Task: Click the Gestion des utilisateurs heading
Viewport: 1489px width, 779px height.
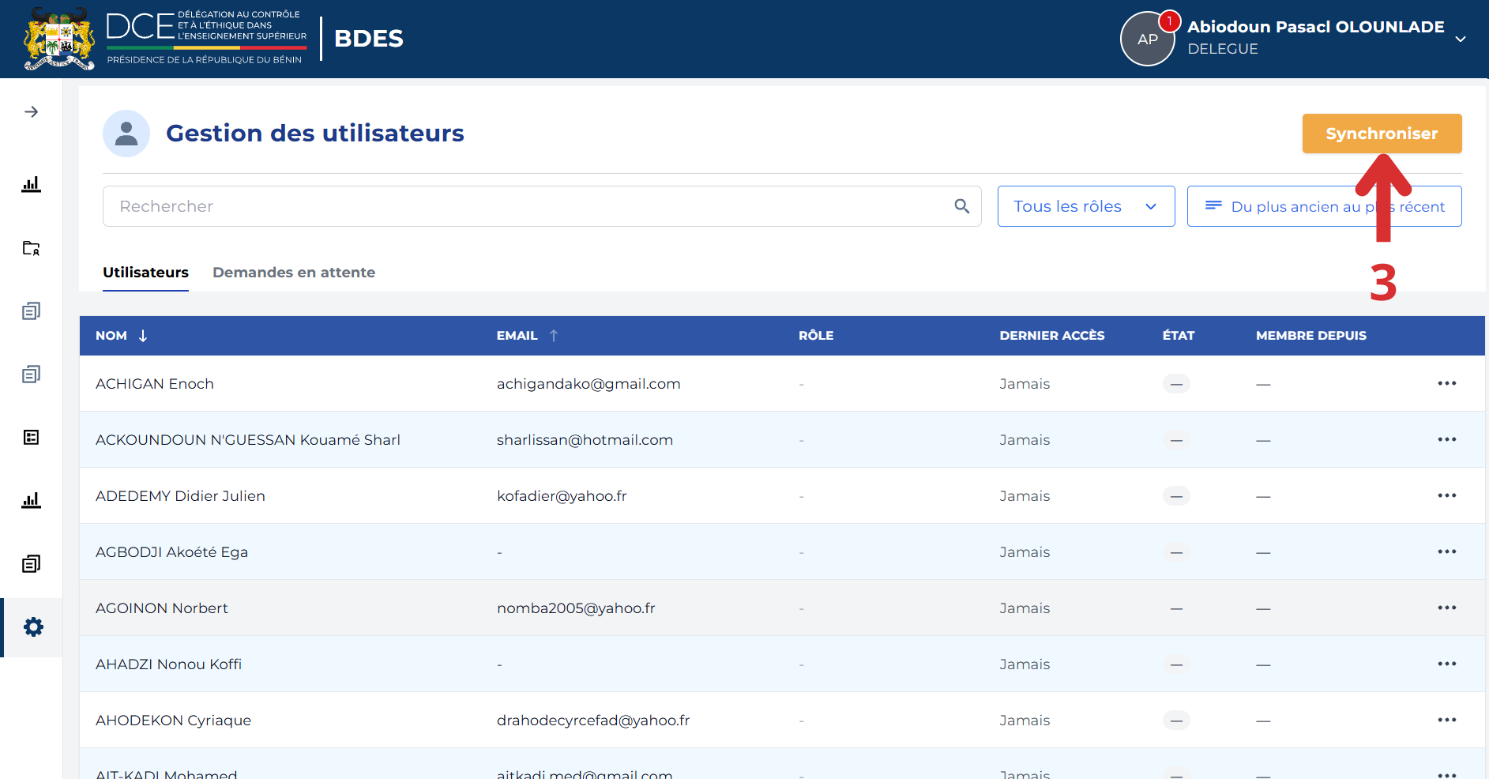Action: (314, 134)
